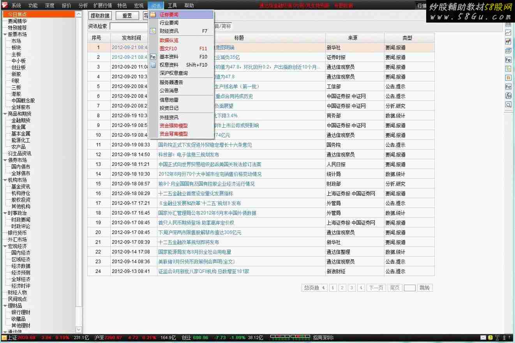Open headline 国家能源局公布8月份全社会用电量
This screenshot has width=515, height=343.
click(194, 252)
